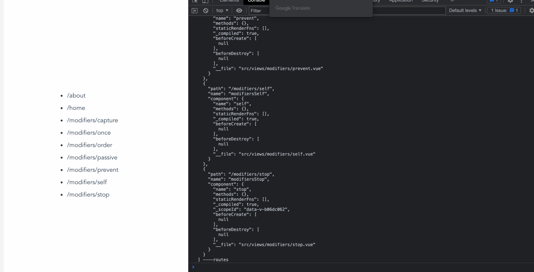Screen dimensions: 534x272
Task: Follow the /modifiers/prevent link
Action: (x=93, y=170)
